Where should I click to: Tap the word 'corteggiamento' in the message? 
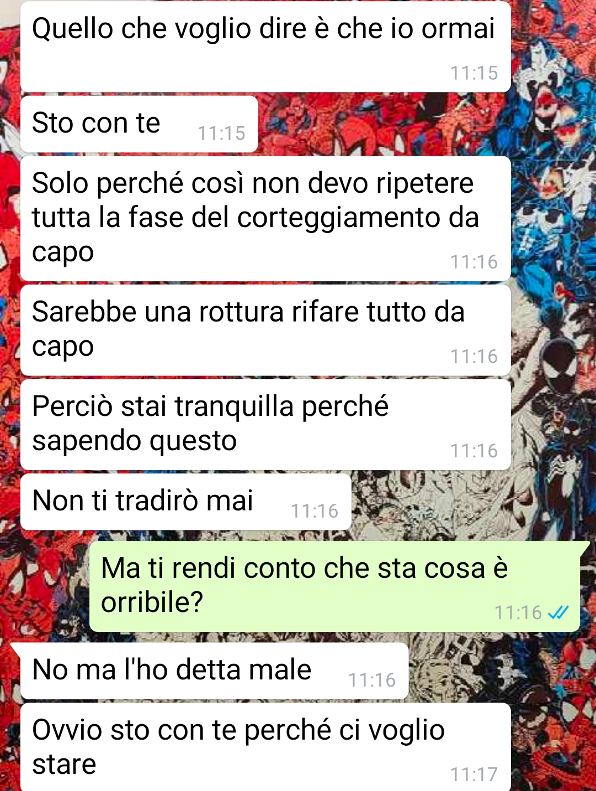pyautogui.click(x=337, y=218)
